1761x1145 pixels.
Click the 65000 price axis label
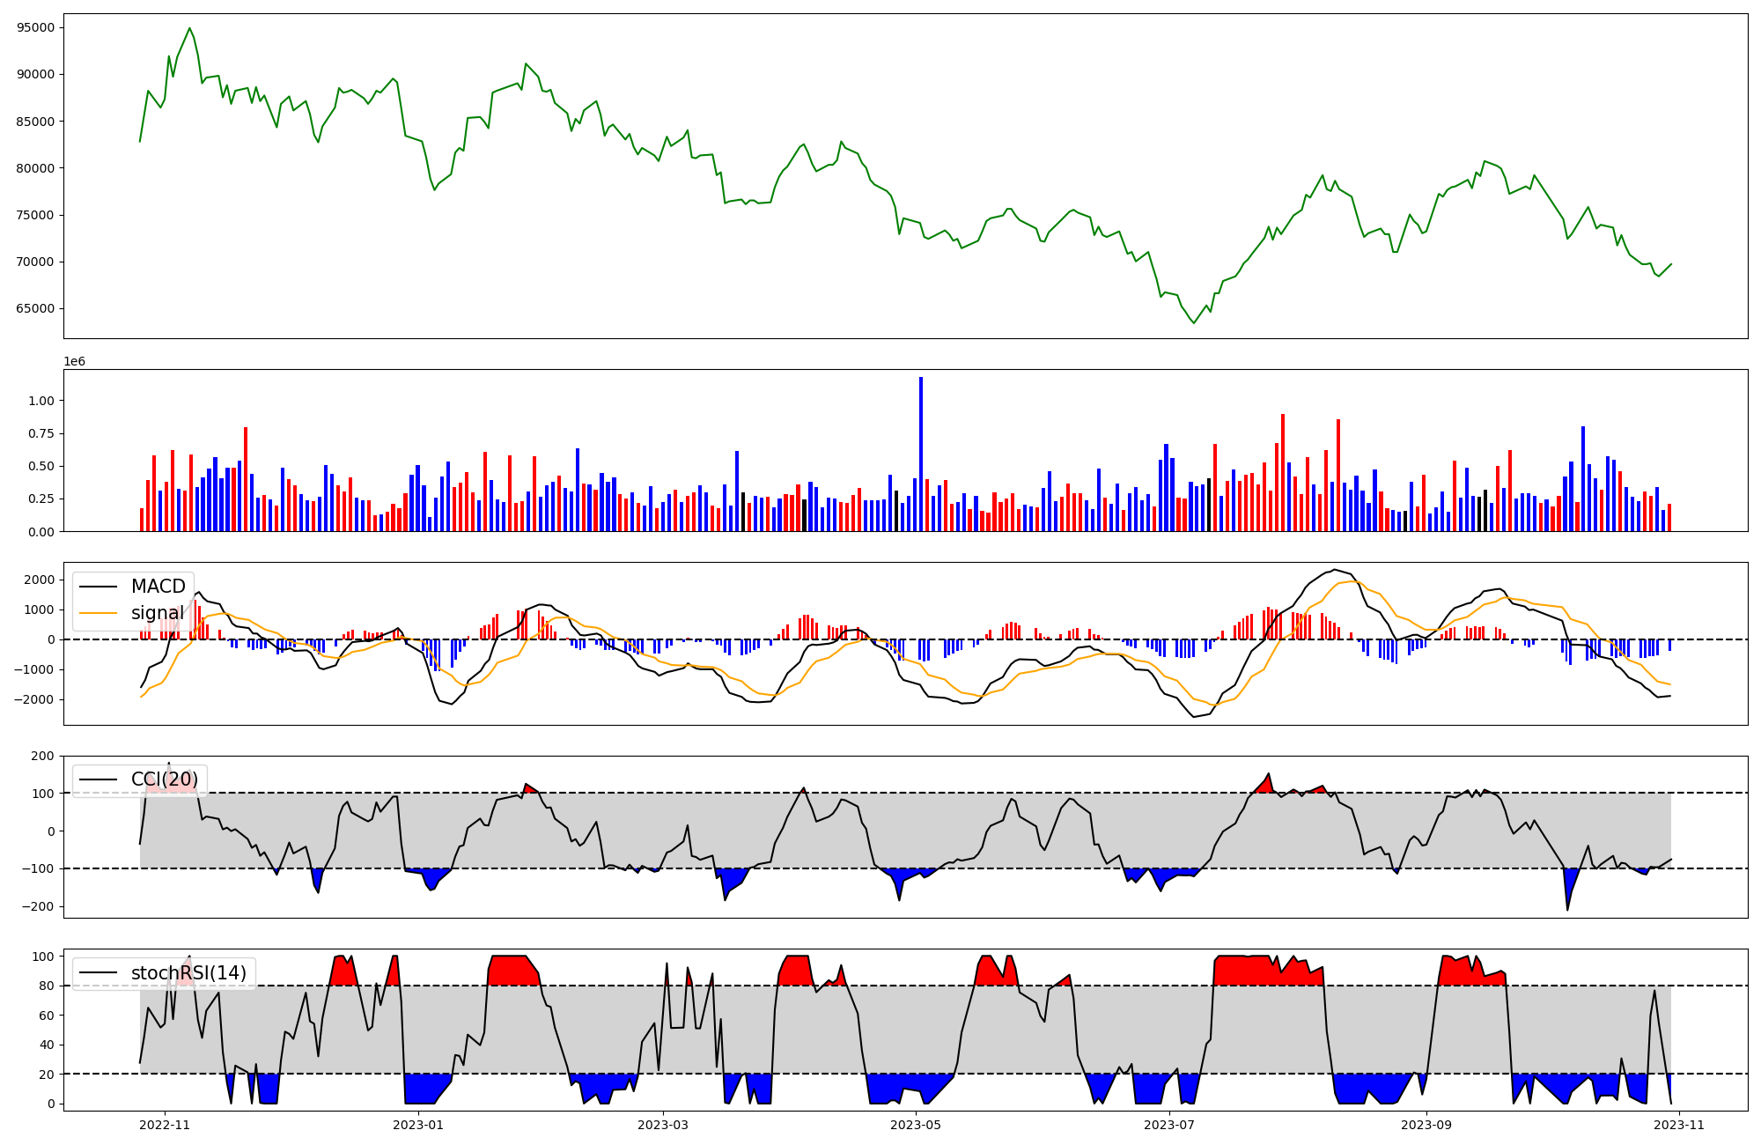[36, 309]
